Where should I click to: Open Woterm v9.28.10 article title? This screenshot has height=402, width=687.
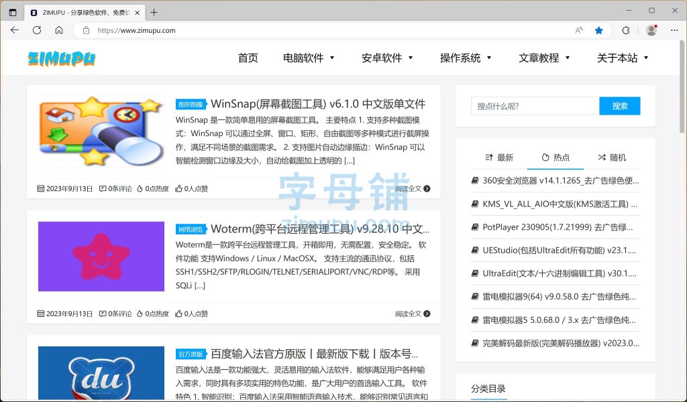coord(320,228)
